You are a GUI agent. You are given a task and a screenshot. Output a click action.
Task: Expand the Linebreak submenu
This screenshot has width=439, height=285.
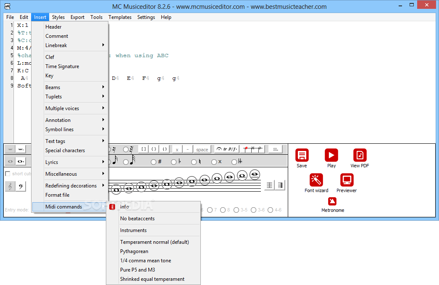click(70, 45)
